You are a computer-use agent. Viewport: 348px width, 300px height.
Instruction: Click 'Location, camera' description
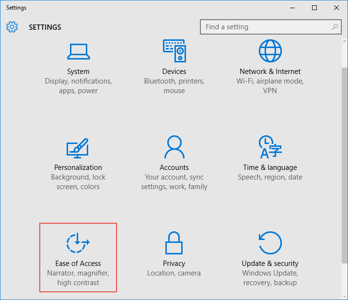pos(174,273)
